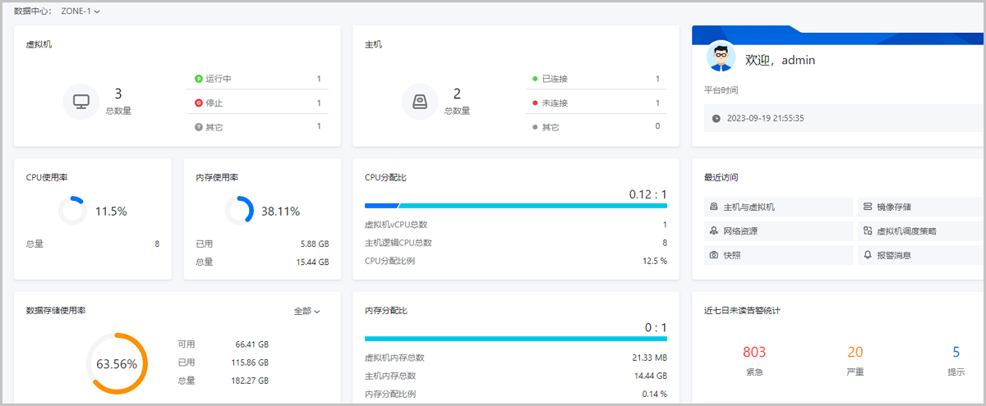Click the 63.56% storage usage ring
This screenshot has width=986, height=406.
click(117, 364)
